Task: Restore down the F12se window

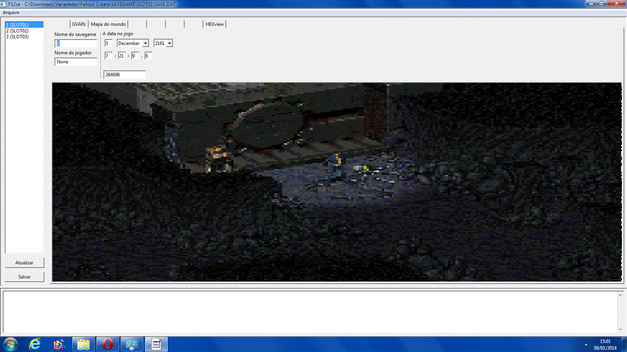Action: coord(602,4)
